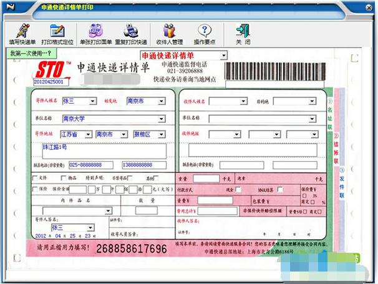The image size is (378, 284).
Task: Select the 结帐联 side tab
Action: tap(336, 152)
